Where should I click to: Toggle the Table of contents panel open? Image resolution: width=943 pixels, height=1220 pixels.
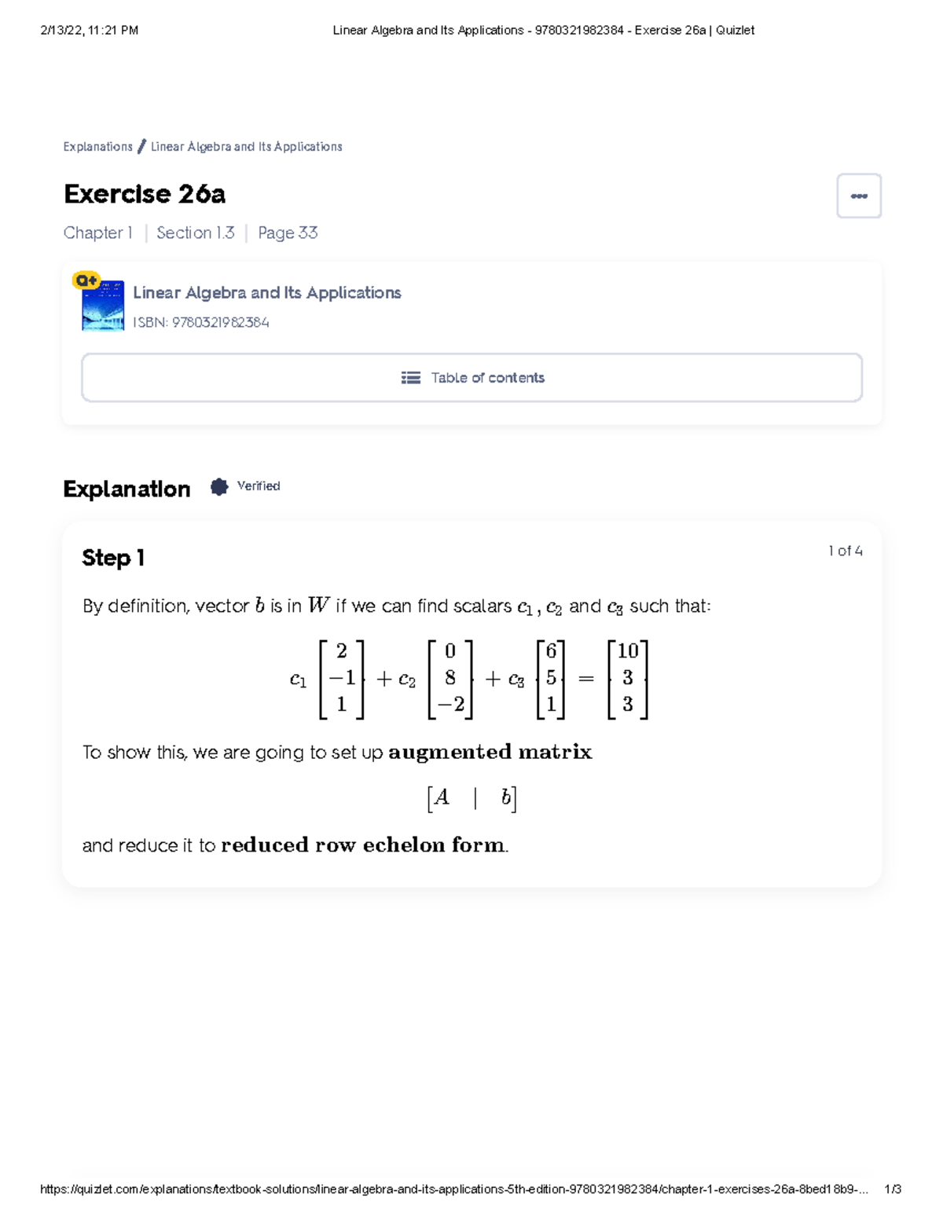472,378
